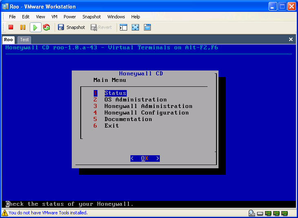Toggle the sidebar view icon in the toolbar
The image size is (298, 218).
(x=124, y=27)
